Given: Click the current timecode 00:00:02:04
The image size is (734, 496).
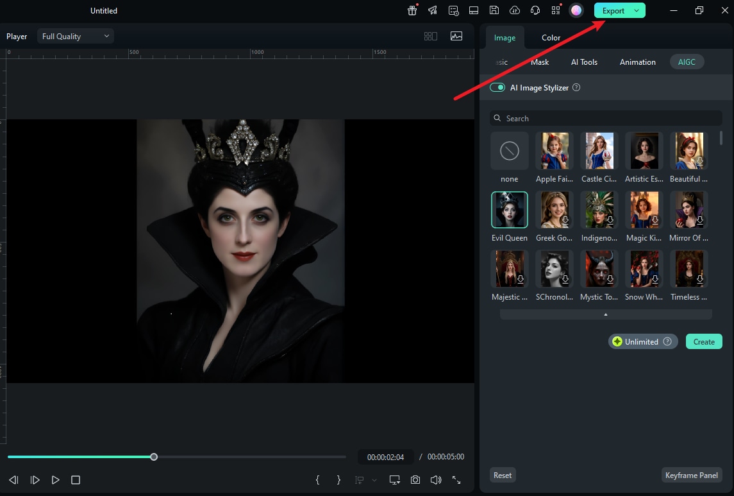Looking at the screenshot, I should tap(385, 457).
